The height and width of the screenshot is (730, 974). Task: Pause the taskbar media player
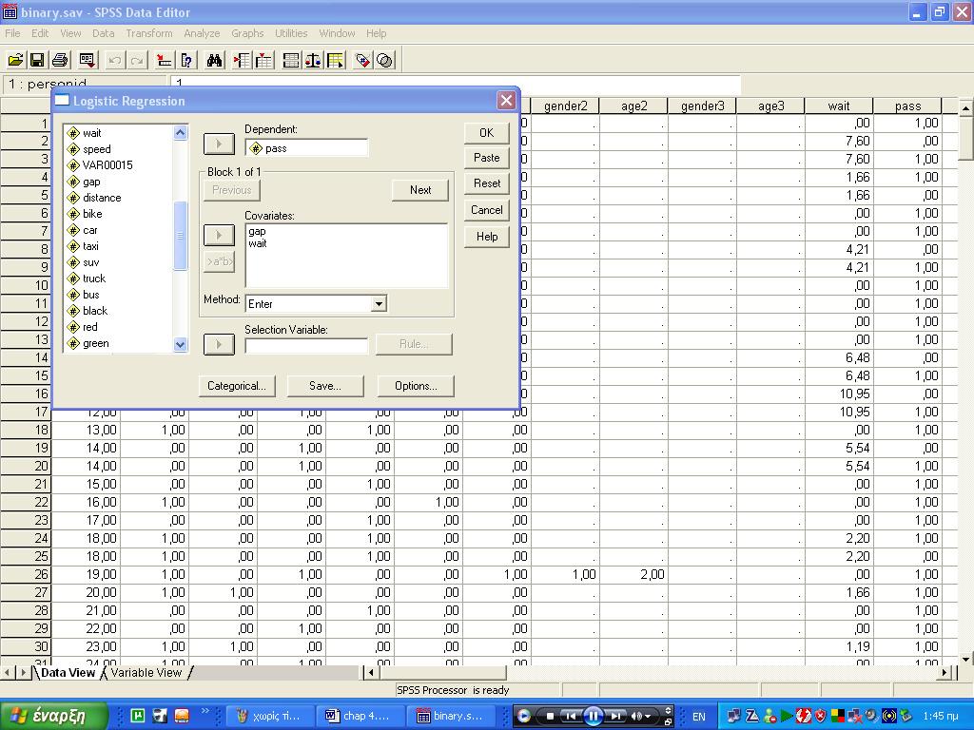594,717
